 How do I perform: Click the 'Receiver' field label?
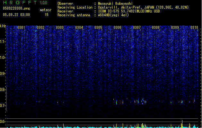65,11
